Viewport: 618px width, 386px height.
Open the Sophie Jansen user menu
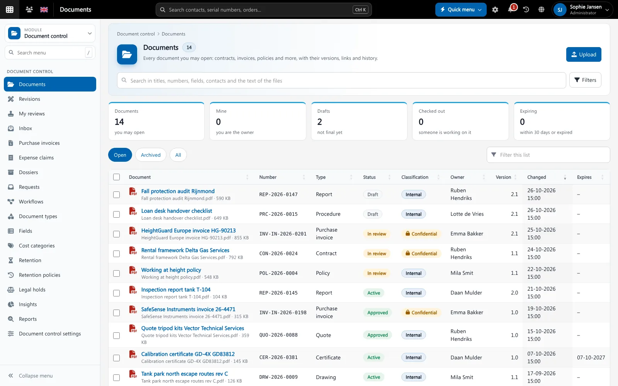pyautogui.click(x=582, y=10)
